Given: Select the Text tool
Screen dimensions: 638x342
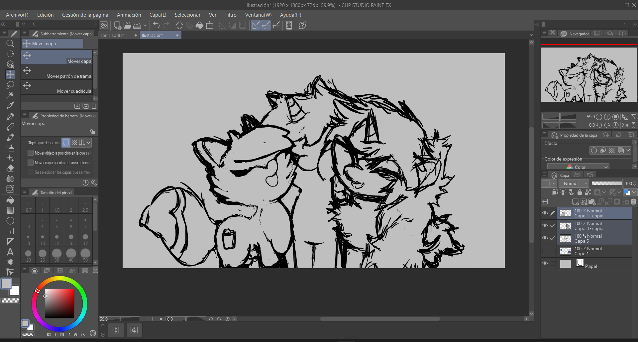Looking at the screenshot, I should [x=10, y=252].
